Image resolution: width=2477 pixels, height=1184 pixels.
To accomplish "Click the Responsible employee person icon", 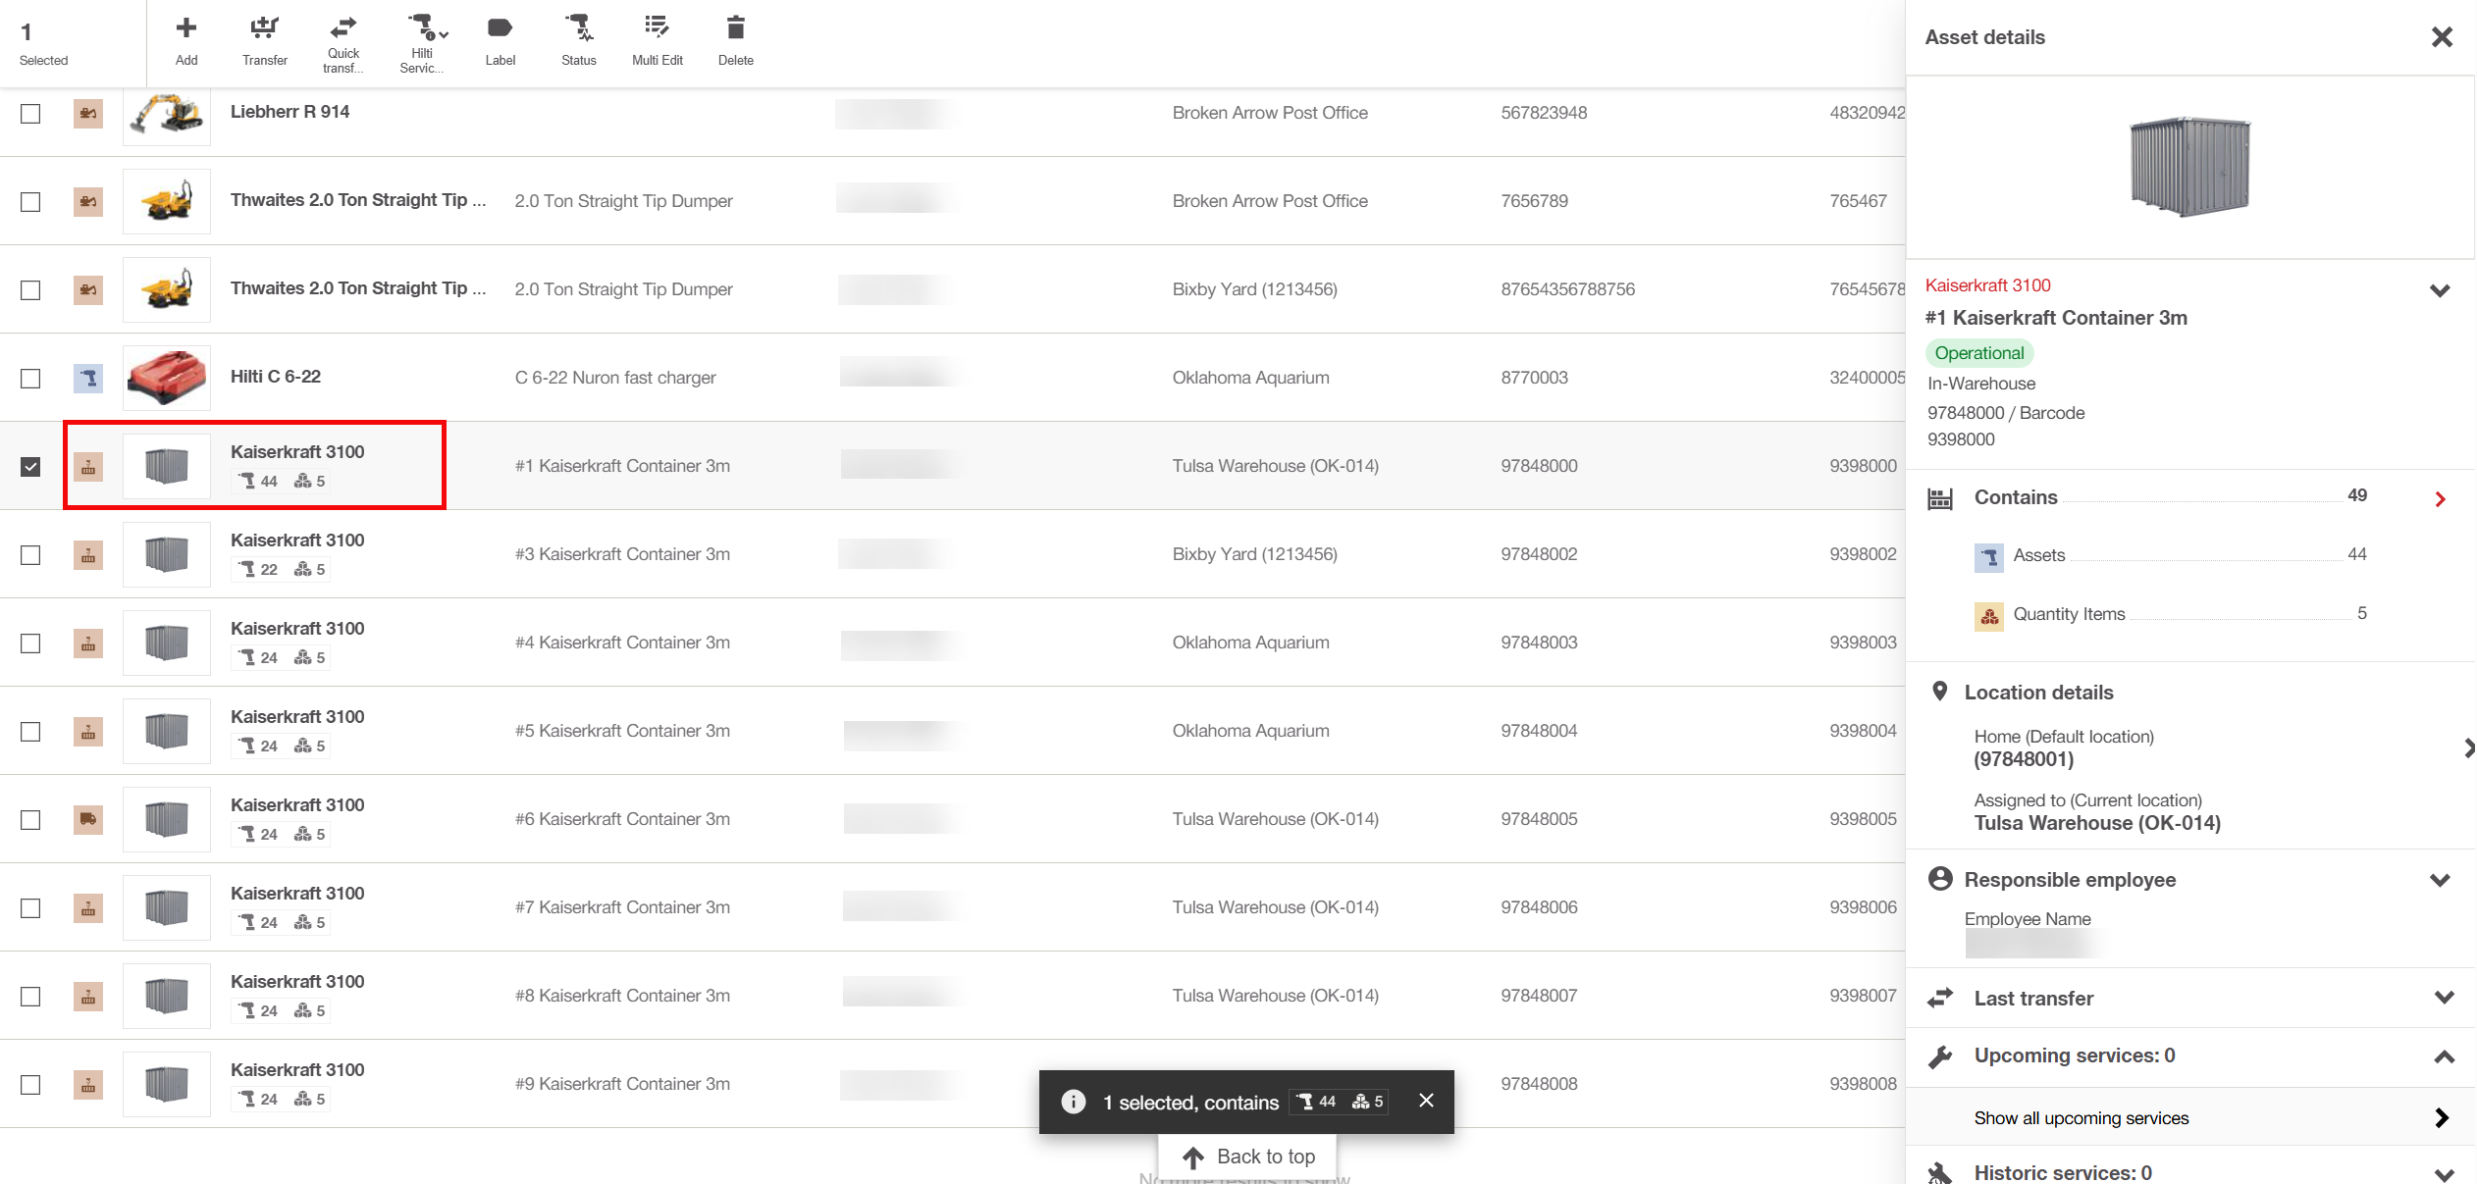I will pos(1940,879).
